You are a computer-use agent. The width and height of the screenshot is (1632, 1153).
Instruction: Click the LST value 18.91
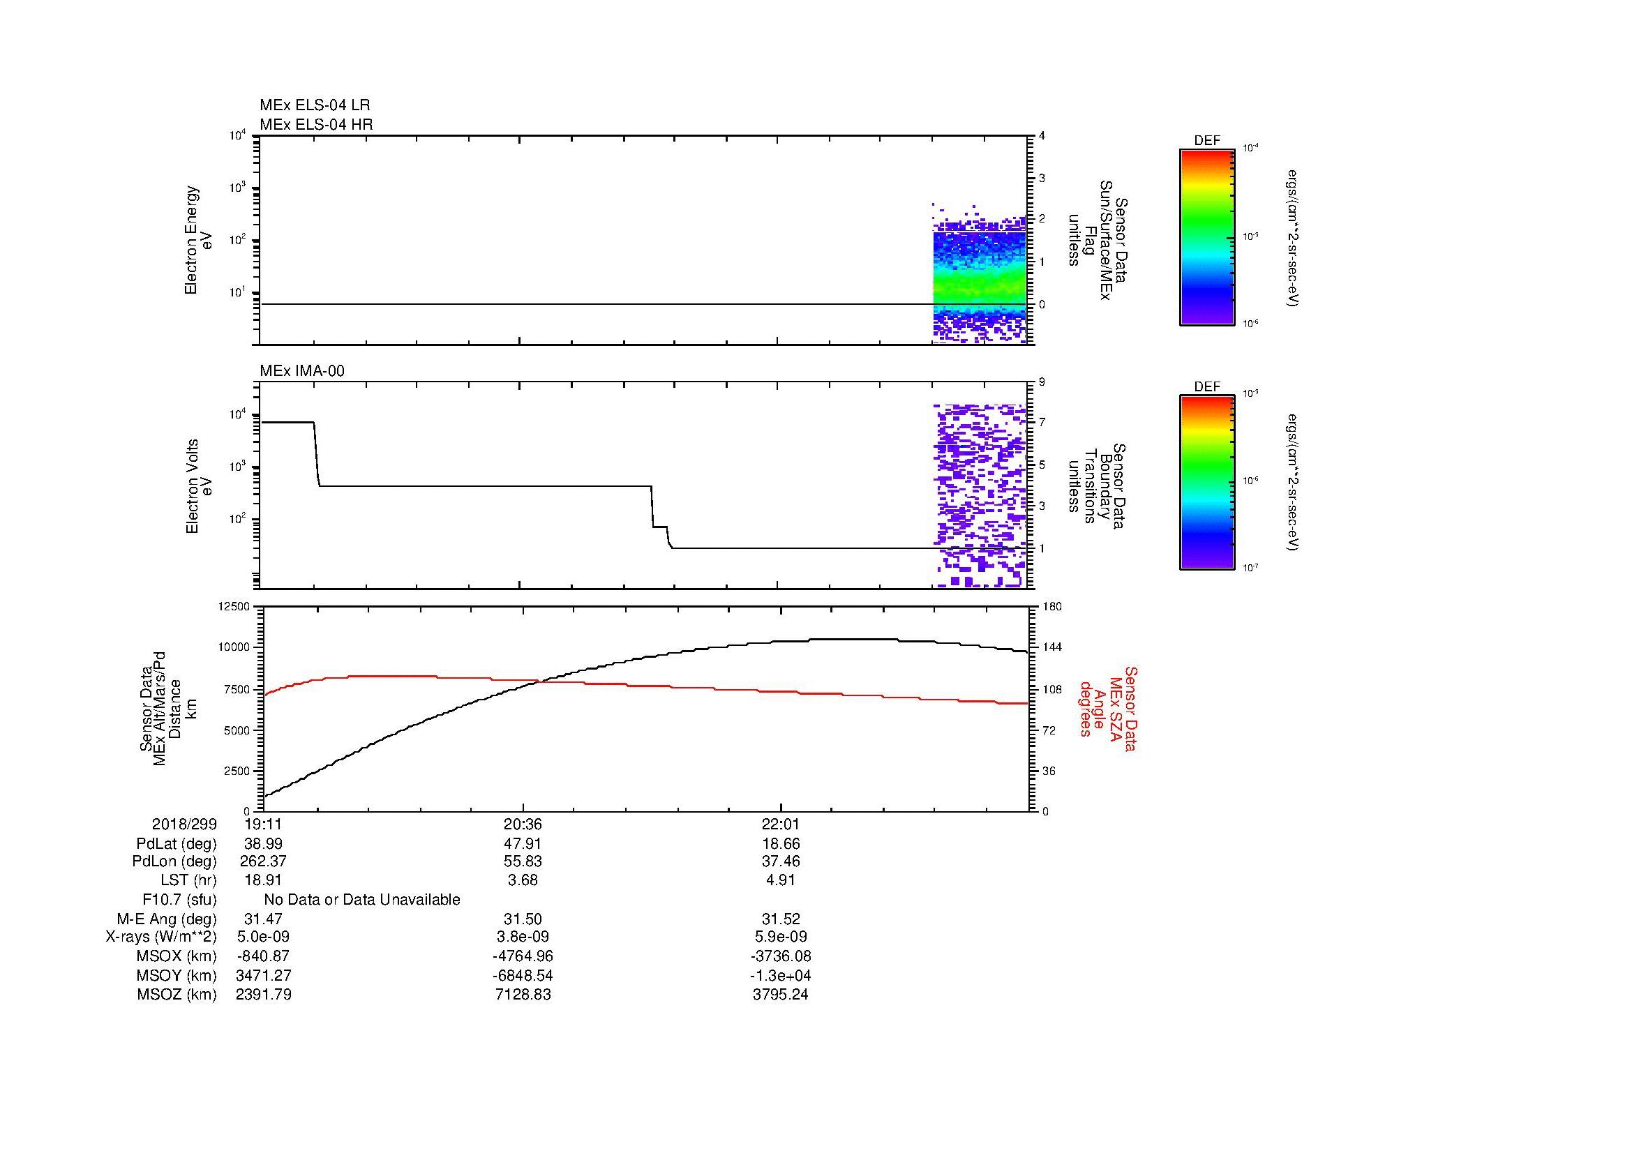click(263, 880)
